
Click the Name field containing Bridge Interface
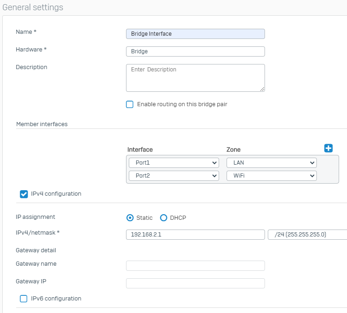point(195,34)
